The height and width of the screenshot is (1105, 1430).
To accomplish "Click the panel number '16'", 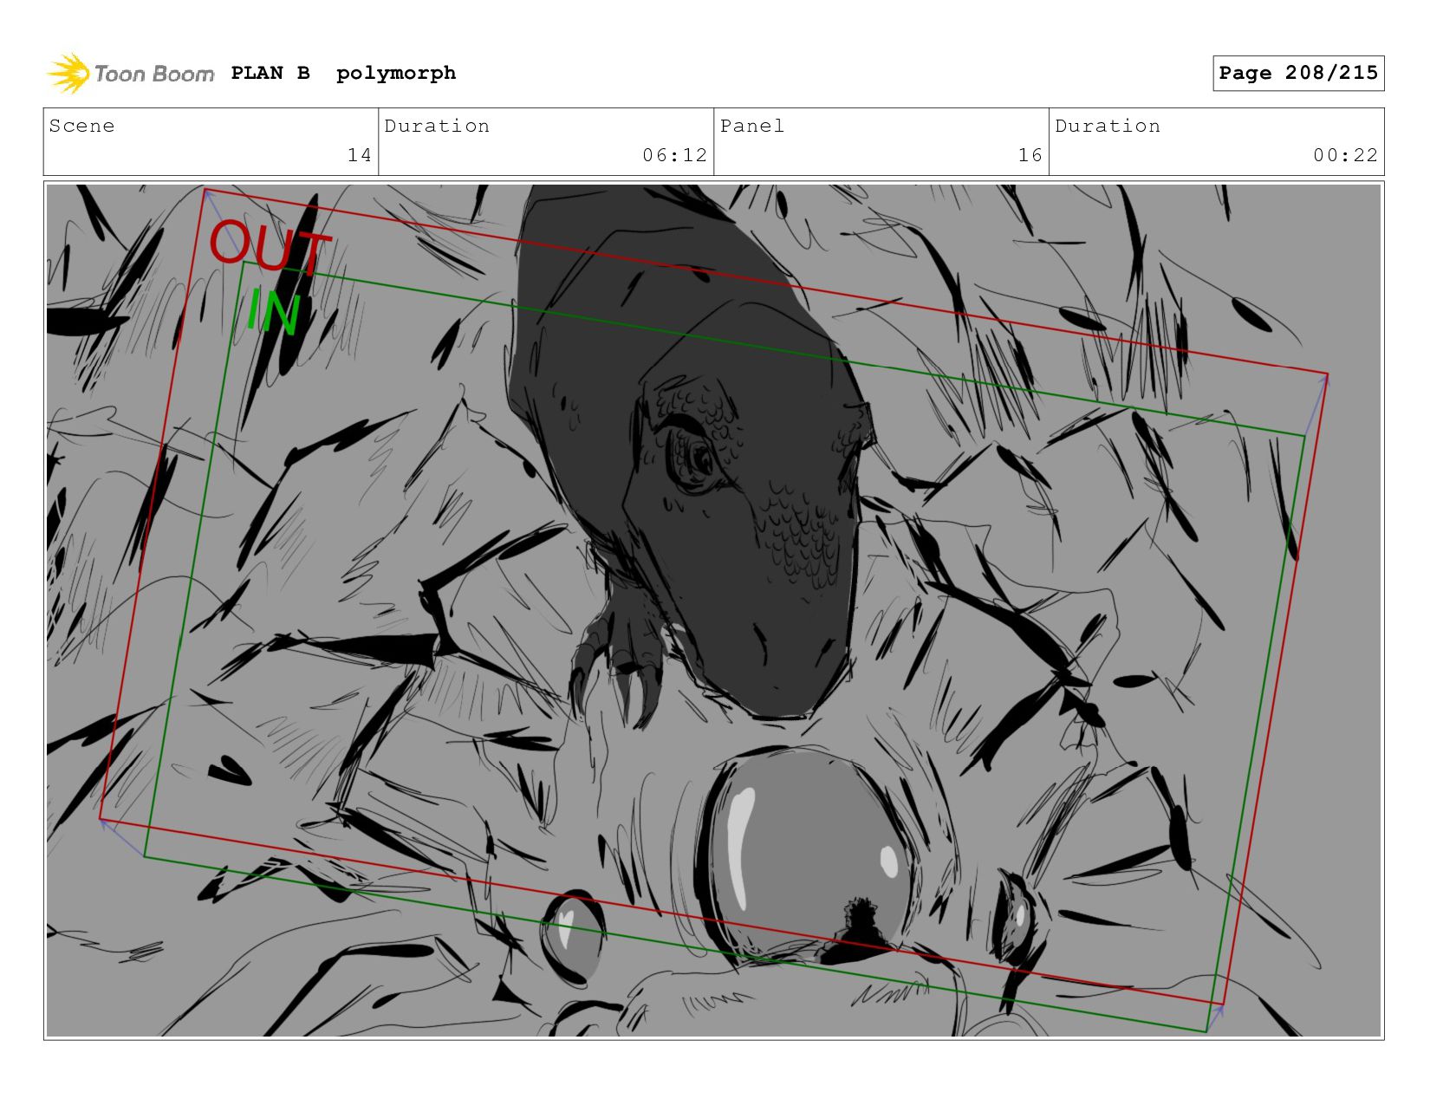I will point(1030,155).
